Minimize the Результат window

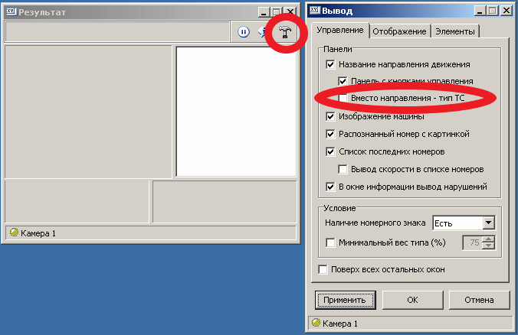coord(264,12)
